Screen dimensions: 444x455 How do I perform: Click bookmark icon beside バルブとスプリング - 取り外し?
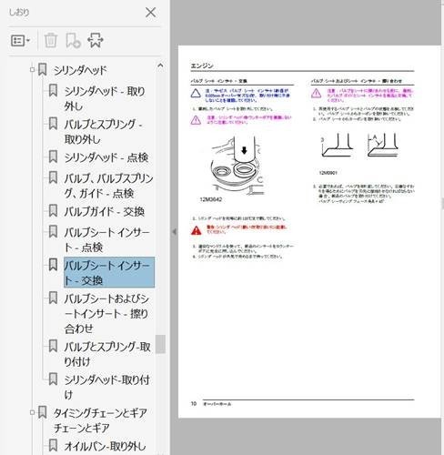click(53, 124)
